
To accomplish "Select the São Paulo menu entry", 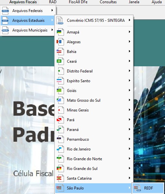I will (x=94, y=188).
